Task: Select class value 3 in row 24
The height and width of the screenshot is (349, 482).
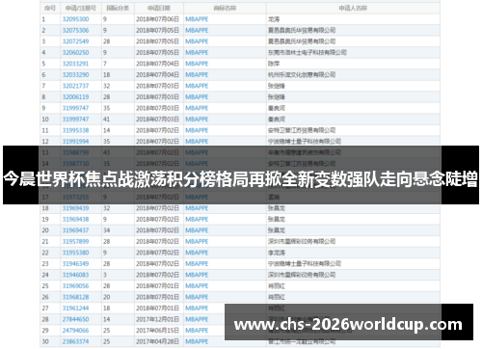Action: click(105, 275)
